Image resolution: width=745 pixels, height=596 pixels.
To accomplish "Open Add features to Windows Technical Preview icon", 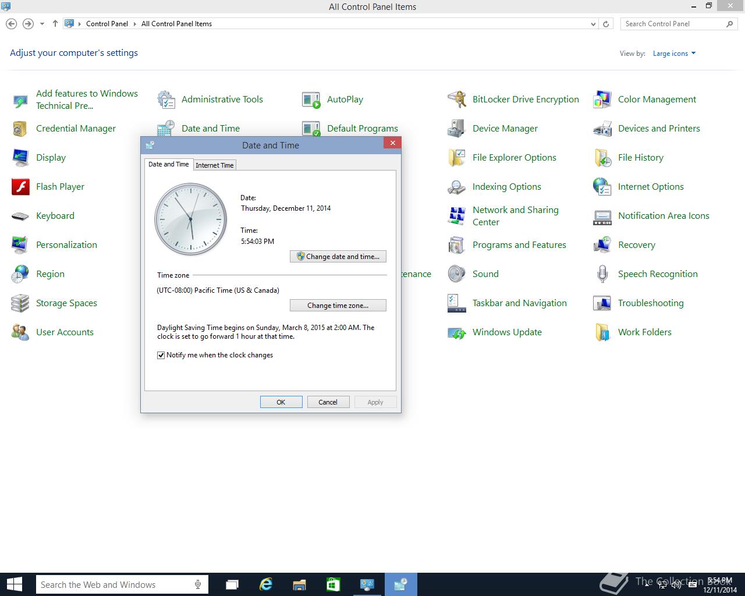I will coord(20,100).
